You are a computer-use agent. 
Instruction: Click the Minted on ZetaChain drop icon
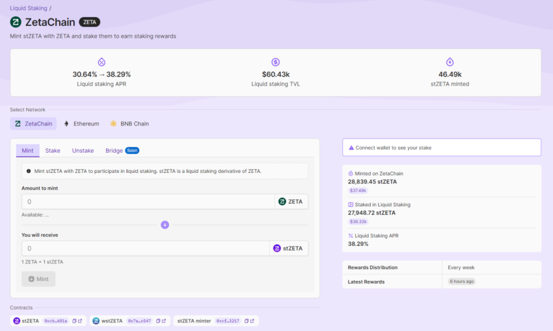351,174
